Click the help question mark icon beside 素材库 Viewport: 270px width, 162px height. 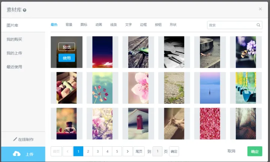[x=25, y=10]
